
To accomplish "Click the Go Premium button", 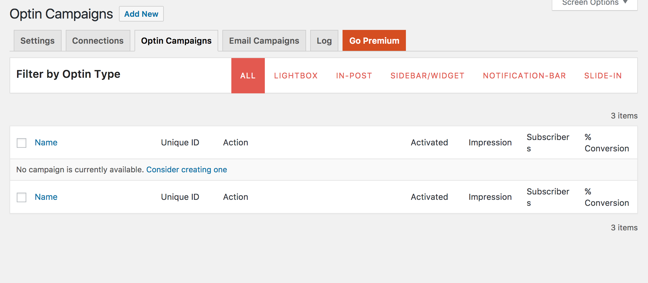I will tap(374, 41).
